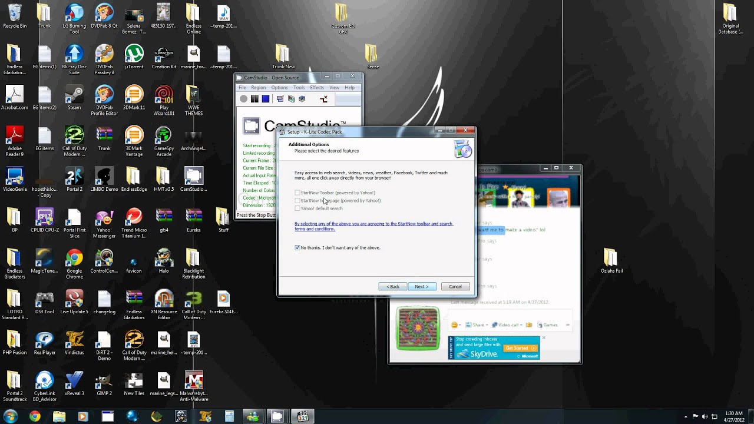The height and width of the screenshot is (424, 754).
Task: Close the SkyDrive ad banner
Action: click(x=544, y=337)
